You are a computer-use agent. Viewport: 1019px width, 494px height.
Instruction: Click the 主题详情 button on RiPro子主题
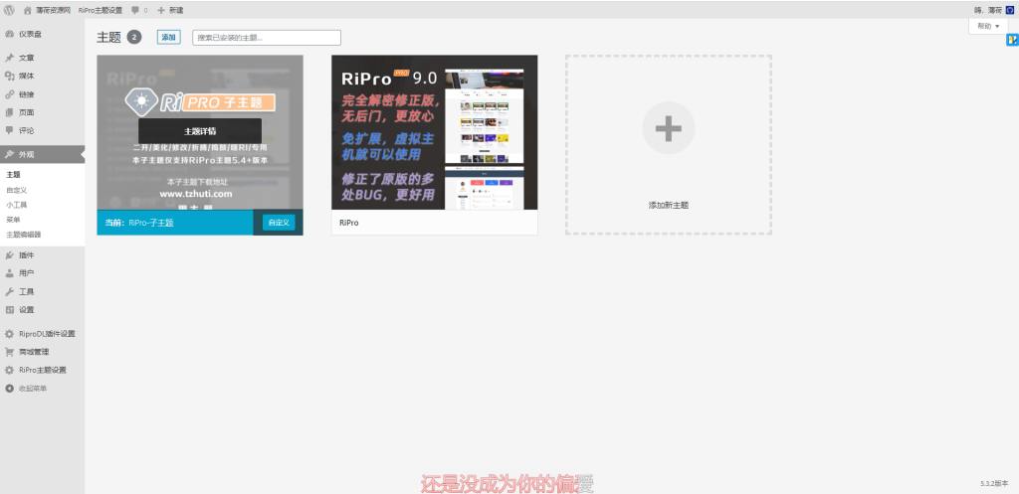(x=200, y=130)
